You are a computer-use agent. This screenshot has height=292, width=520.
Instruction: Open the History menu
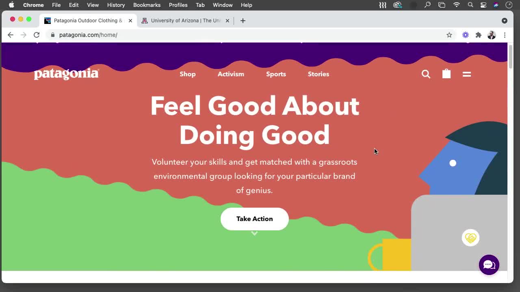[x=116, y=5]
